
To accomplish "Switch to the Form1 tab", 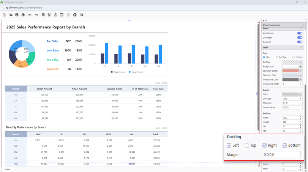I will click(8, 169).
